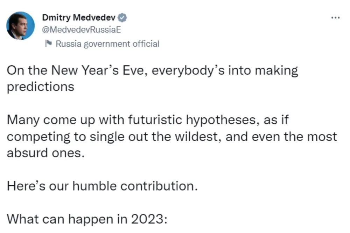Viewport: 350px width, 233px height.
Task: Open the tweet's three-dot more menu
Action: (x=335, y=18)
